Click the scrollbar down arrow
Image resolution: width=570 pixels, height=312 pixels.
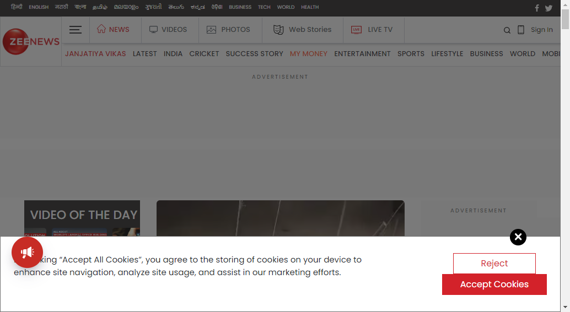(565, 308)
